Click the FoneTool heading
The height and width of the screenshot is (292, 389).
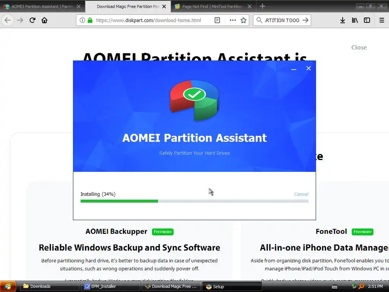331,232
